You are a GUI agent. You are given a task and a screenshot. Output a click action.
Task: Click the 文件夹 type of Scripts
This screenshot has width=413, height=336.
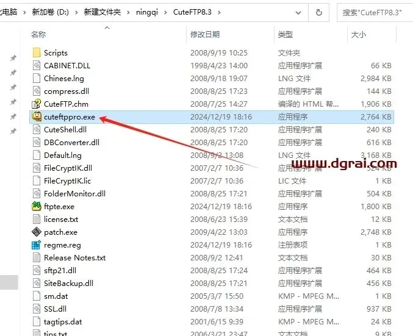pyautogui.click(x=289, y=53)
